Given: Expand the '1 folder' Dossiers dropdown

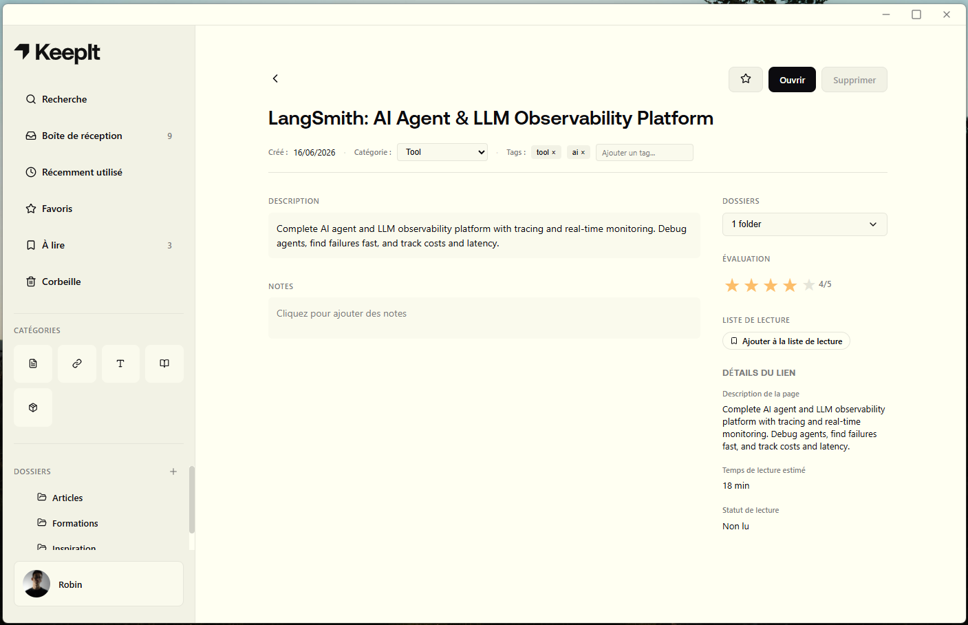Looking at the screenshot, I should point(804,224).
